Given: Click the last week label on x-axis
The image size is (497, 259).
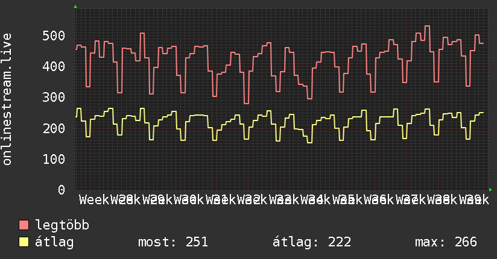Looking at the screenshot, I should (x=474, y=200).
